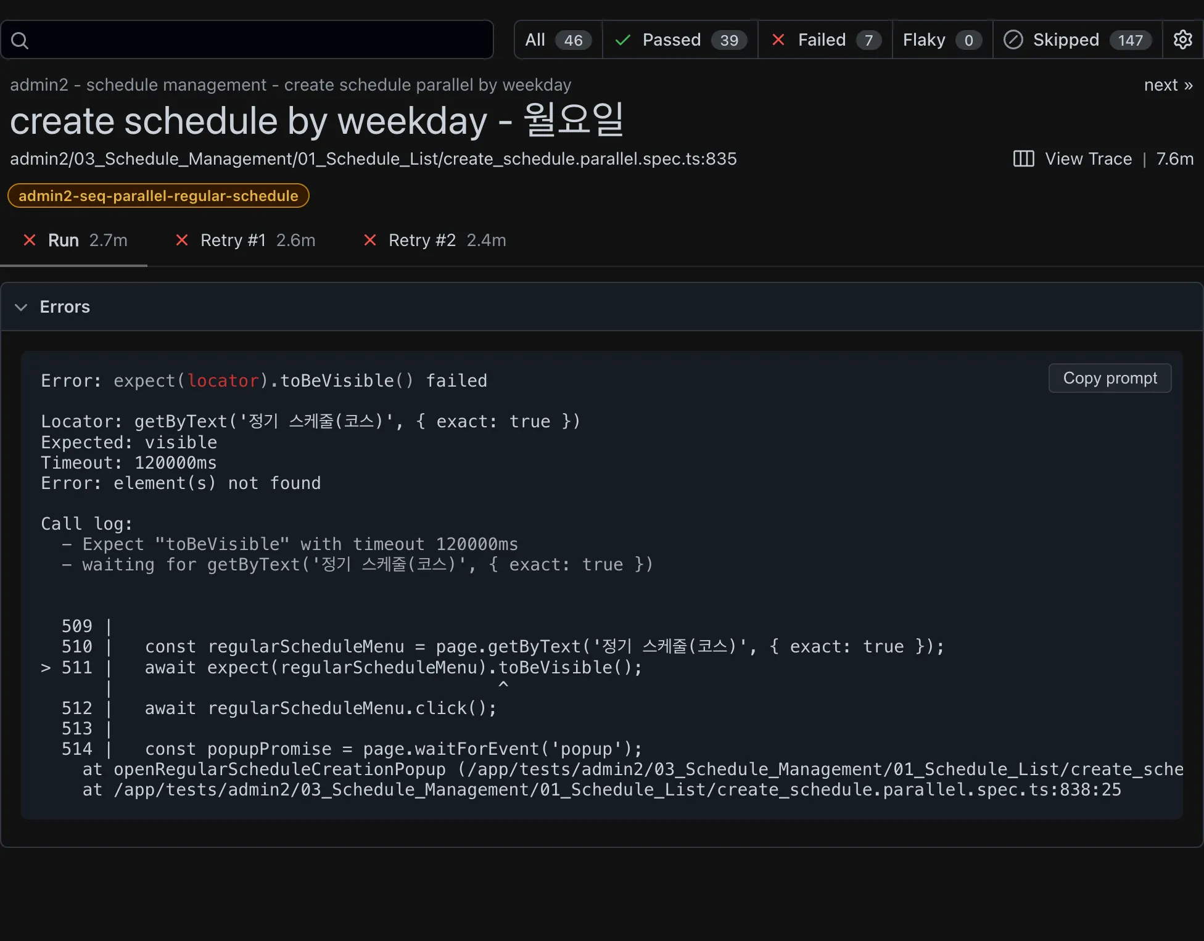Filter by Flaky 0 tests
This screenshot has height=941, width=1204.
942,40
